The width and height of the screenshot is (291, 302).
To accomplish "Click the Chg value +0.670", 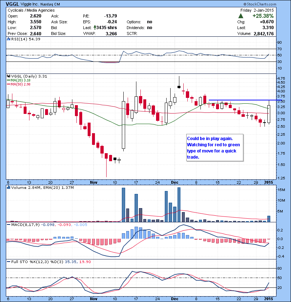I will (x=267, y=22).
